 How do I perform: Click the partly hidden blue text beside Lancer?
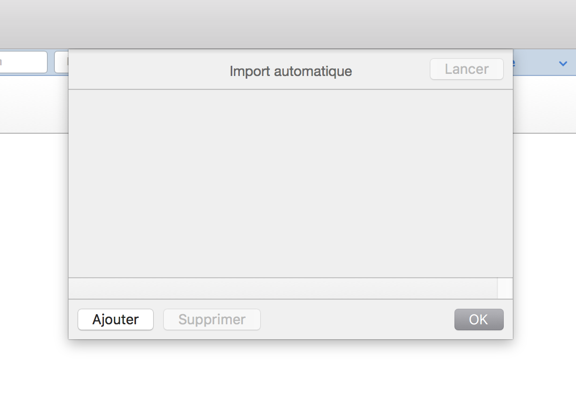coord(514,63)
